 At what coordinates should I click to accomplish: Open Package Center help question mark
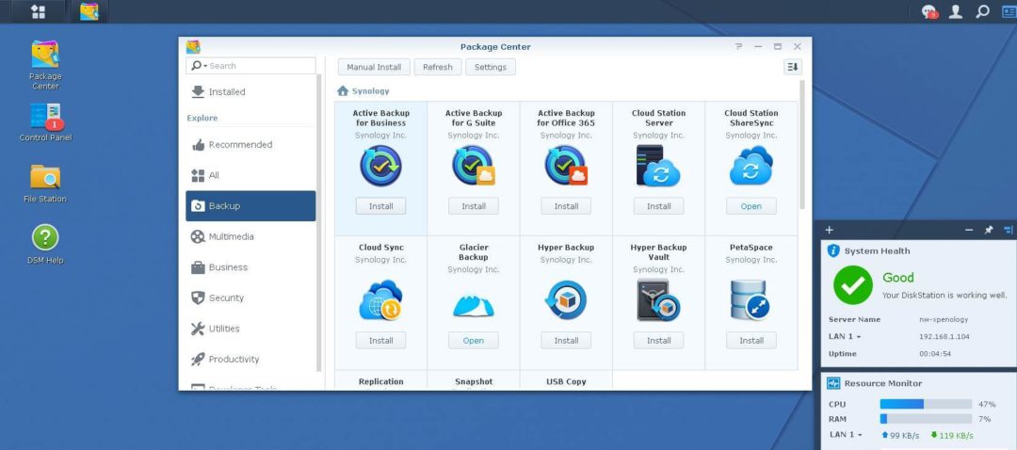(x=739, y=47)
